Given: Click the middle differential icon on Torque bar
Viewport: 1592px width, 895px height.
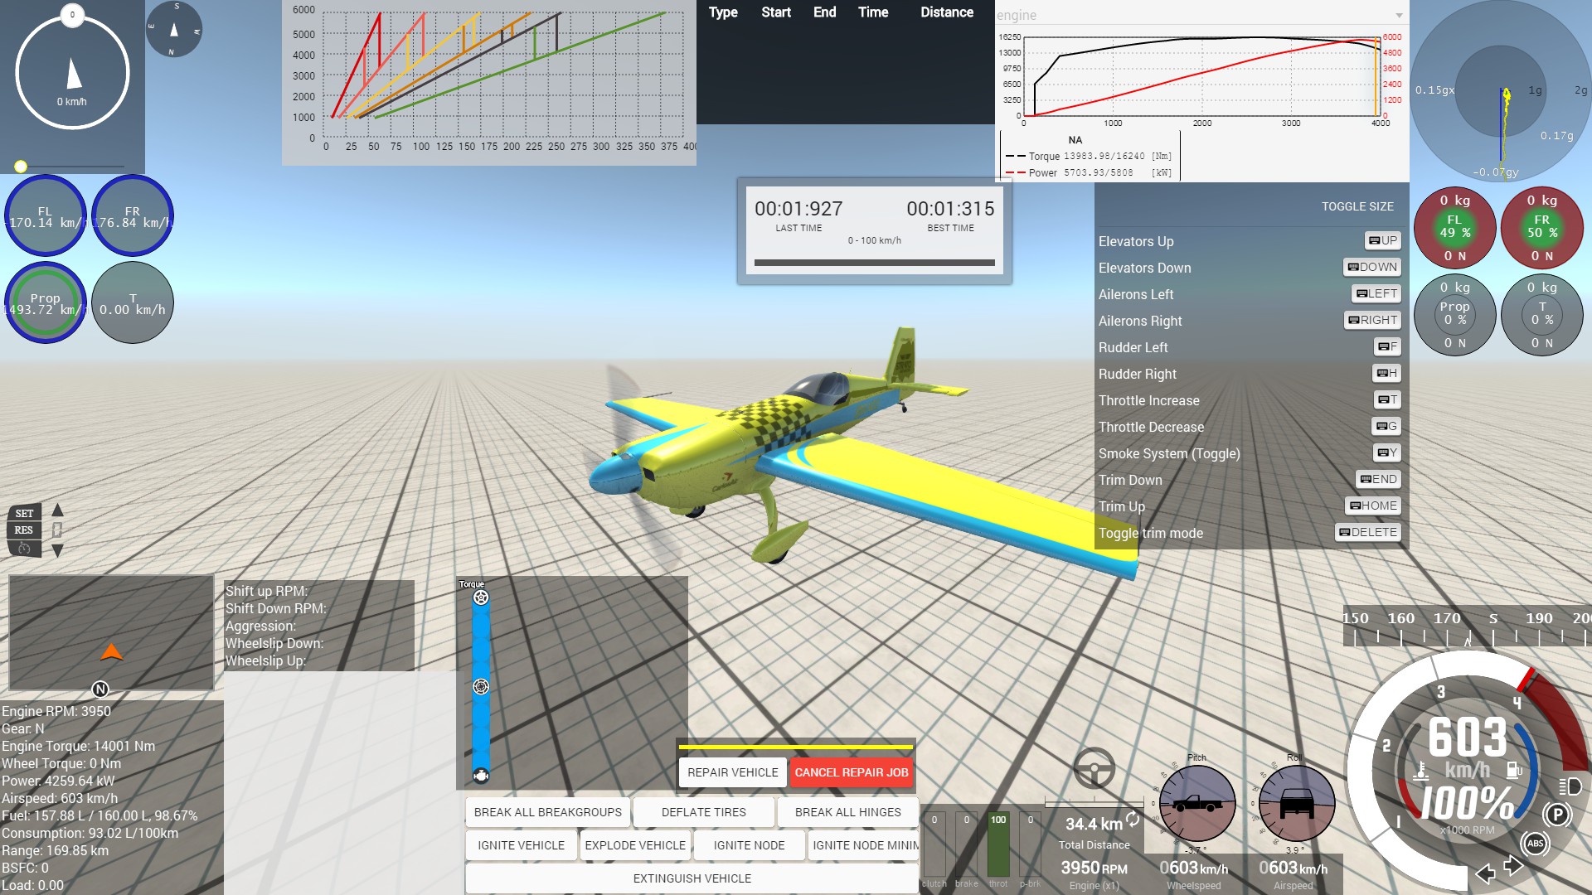Looking at the screenshot, I should [481, 686].
